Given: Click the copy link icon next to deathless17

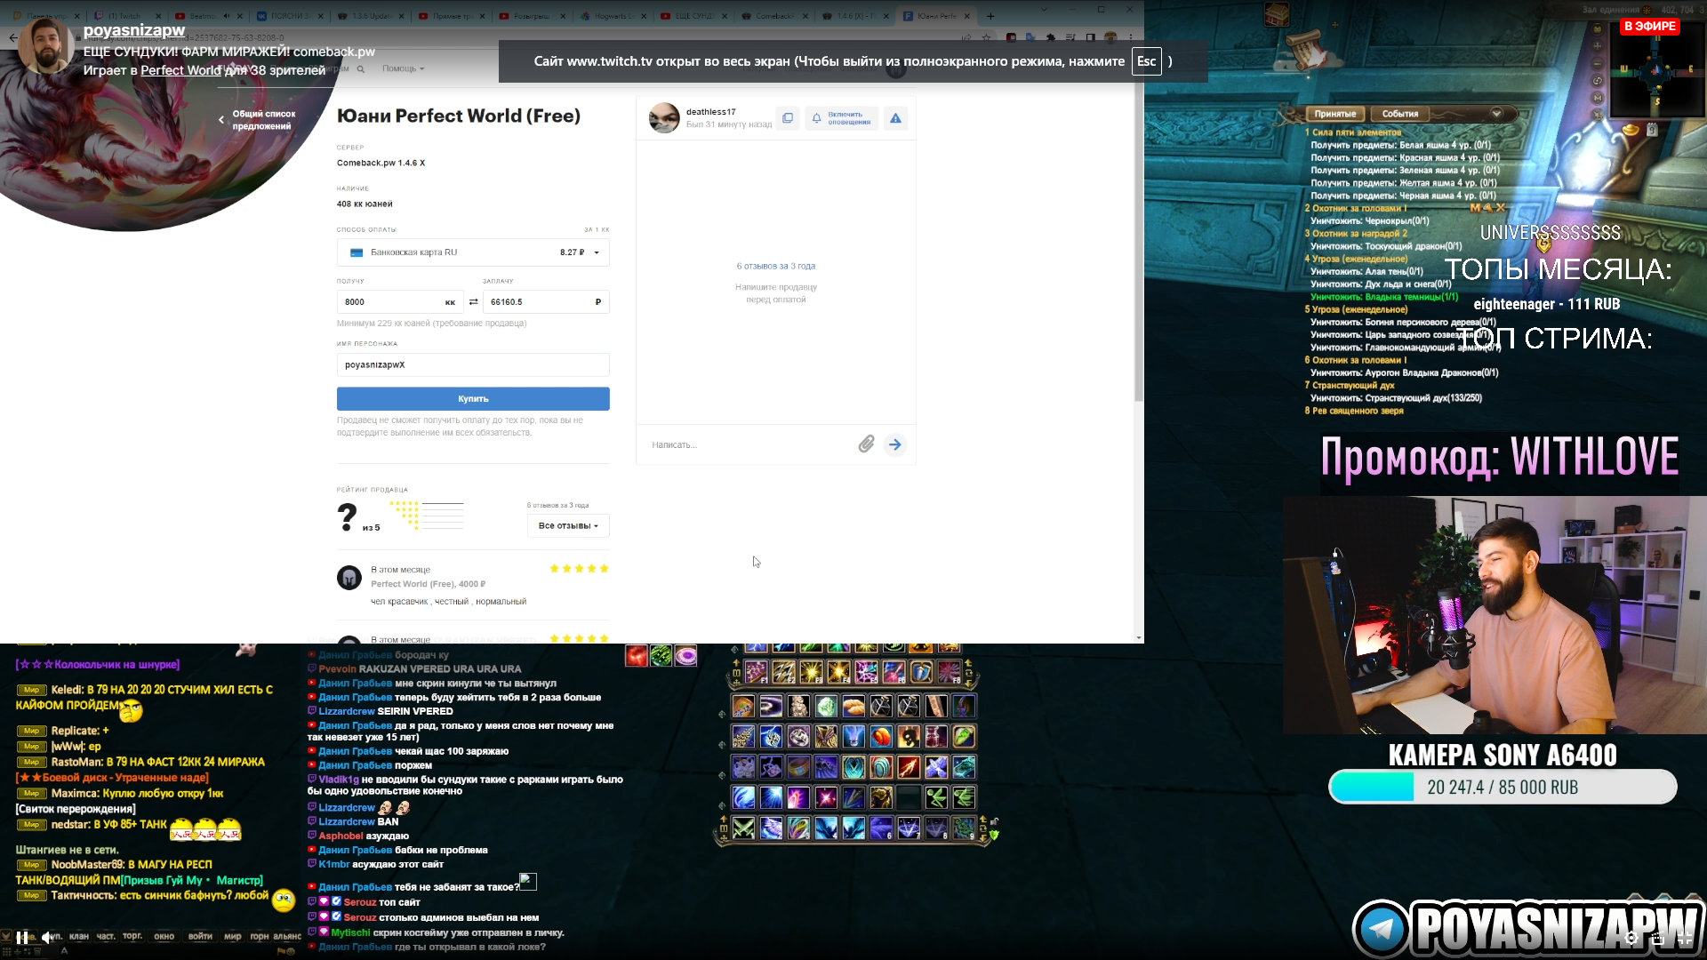Looking at the screenshot, I should [788, 118].
